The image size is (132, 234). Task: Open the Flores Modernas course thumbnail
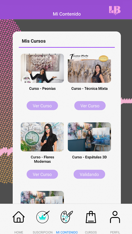[42, 137]
